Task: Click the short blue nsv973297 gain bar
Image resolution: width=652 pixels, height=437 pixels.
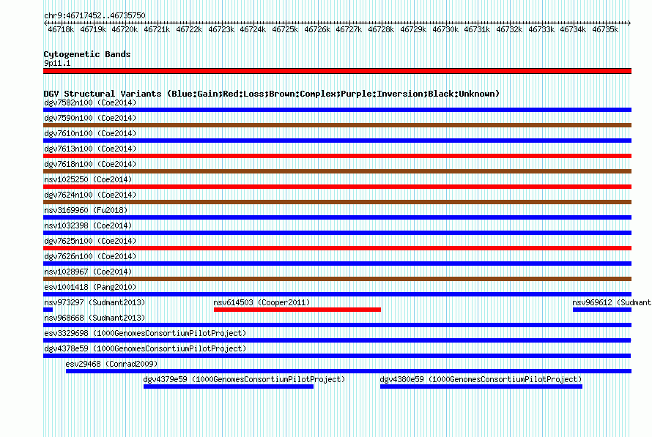Action: [x=48, y=310]
